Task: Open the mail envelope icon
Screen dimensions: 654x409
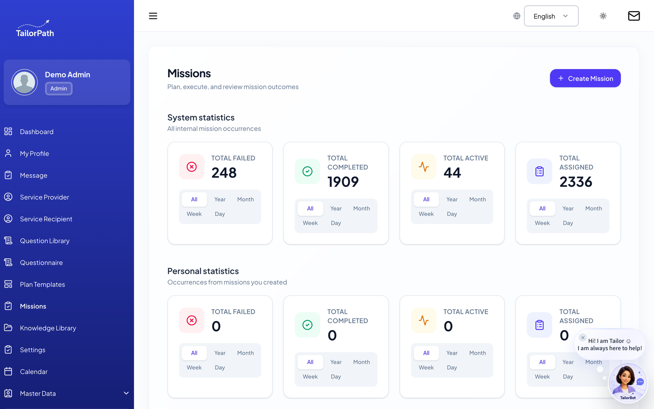Action: (634, 16)
